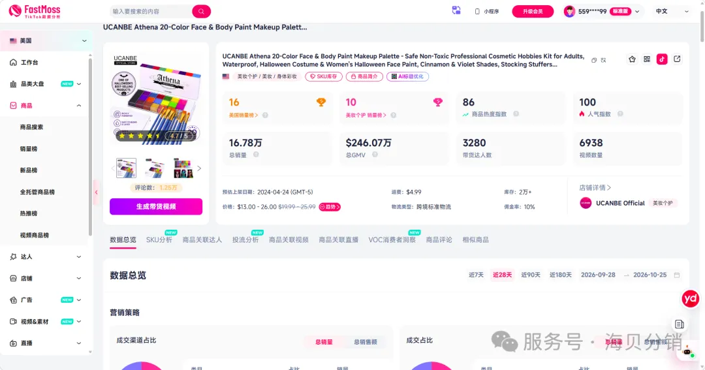Screen dimensions: 705x370
Task: Click the AI标题优化 button
Action: (x=407, y=77)
